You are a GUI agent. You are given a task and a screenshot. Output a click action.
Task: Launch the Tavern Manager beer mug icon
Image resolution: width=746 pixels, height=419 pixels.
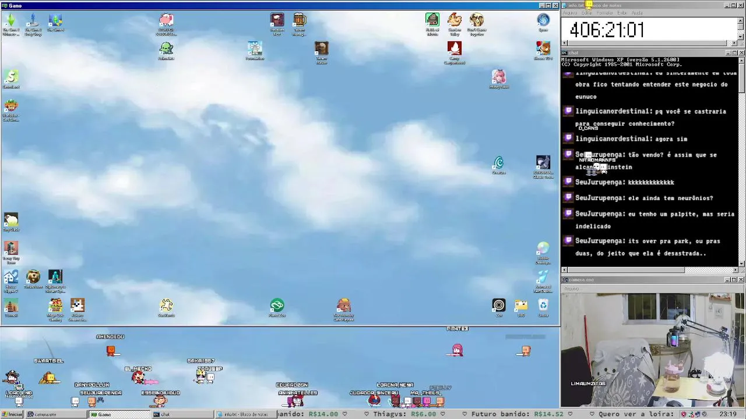(x=299, y=25)
